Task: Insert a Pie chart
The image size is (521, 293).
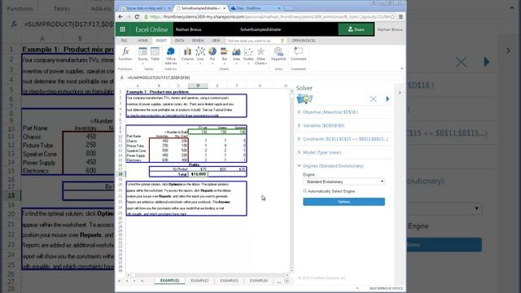Action: point(212,55)
